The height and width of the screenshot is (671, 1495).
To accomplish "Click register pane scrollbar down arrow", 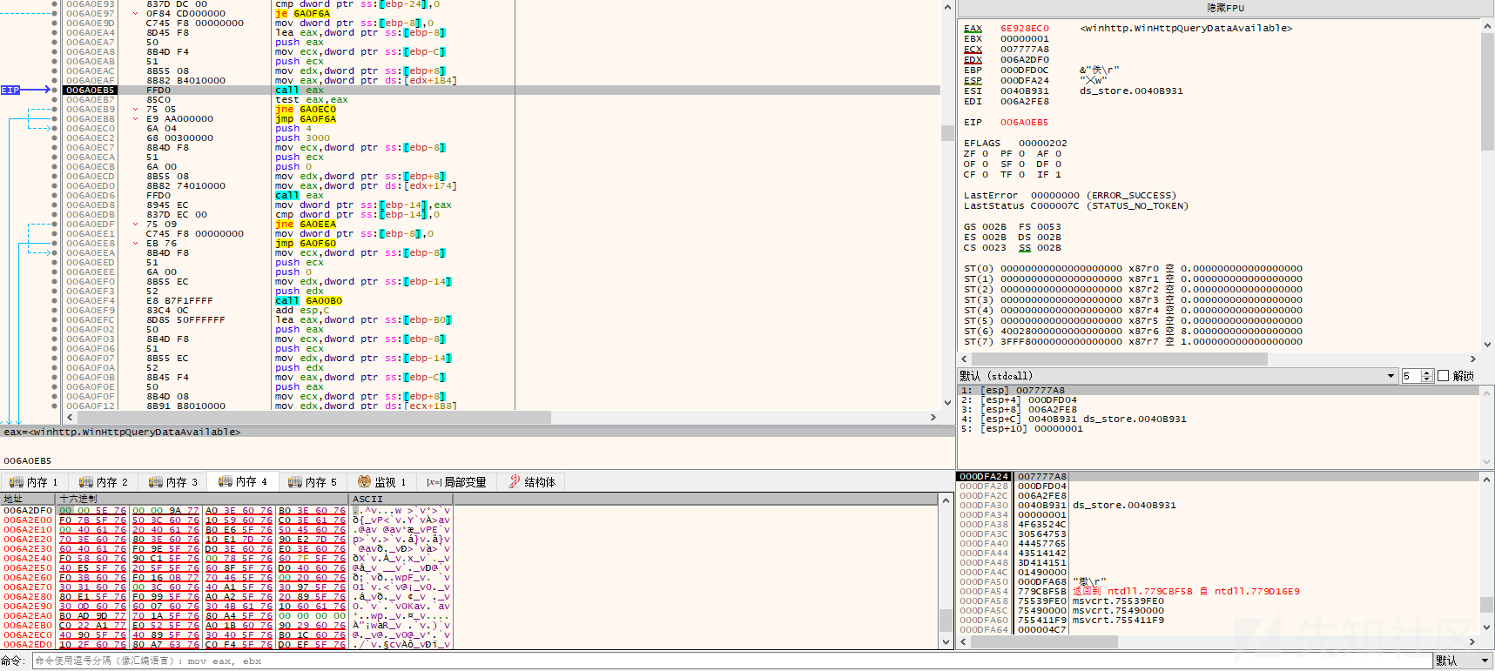I will 1487,345.
